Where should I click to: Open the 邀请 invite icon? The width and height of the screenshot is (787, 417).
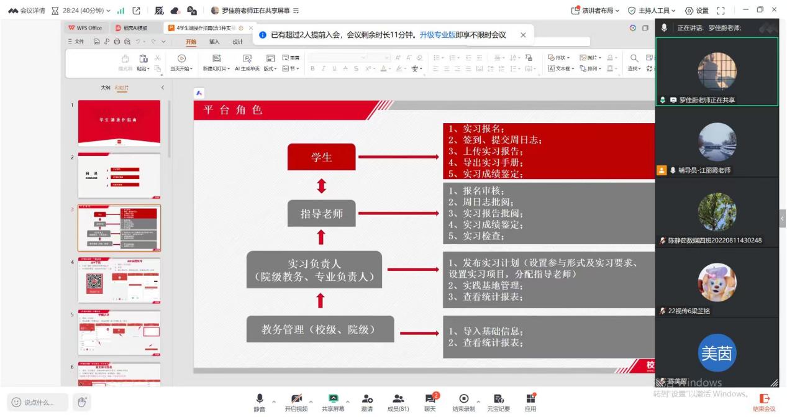pyautogui.click(x=367, y=398)
